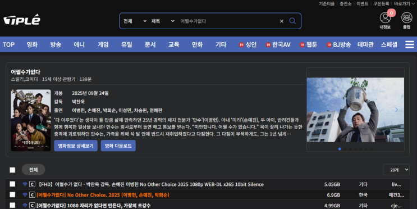
Task: Open the 유틸 menu tab
Action: pyautogui.click(x=127, y=44)
